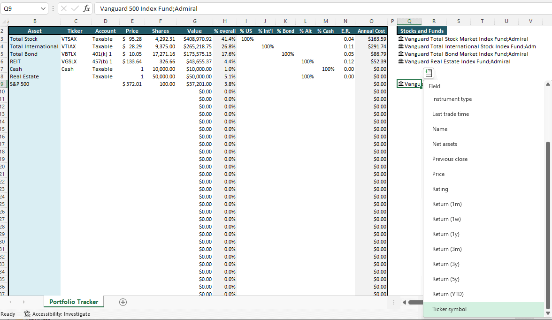The height and width of the screenshot is (320, 552).
Task: Select column Q header
Action: (409, 21)
